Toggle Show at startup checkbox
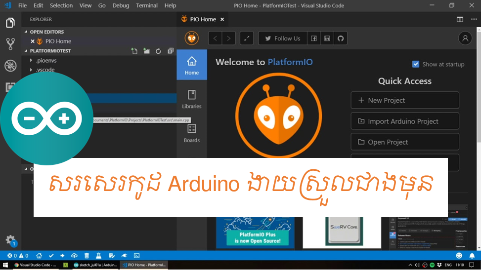Screen dimensions: 481x270 click(416, 64)
